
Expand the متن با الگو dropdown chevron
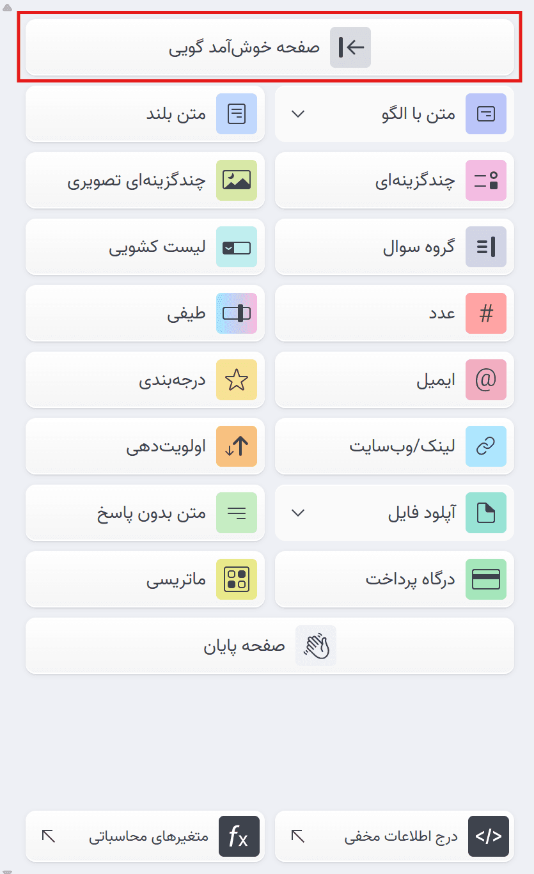click(296, 114)
